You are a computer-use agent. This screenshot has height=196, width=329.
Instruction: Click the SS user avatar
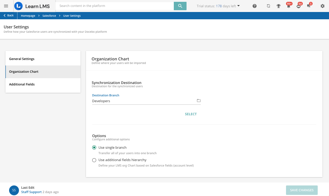[x=14, y=190]
